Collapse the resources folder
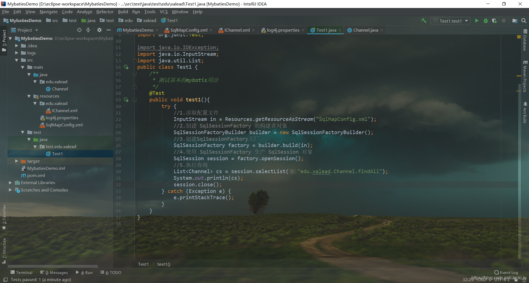This screenshot has height=283, width=529. [29, 96]
